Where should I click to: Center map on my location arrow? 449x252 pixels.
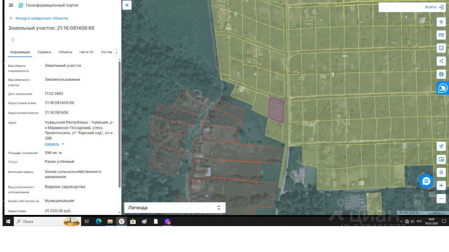(x=441, y=146)
